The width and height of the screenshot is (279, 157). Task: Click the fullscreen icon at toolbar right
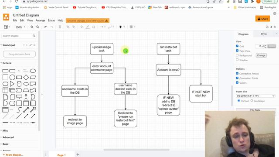coord(267,27)
